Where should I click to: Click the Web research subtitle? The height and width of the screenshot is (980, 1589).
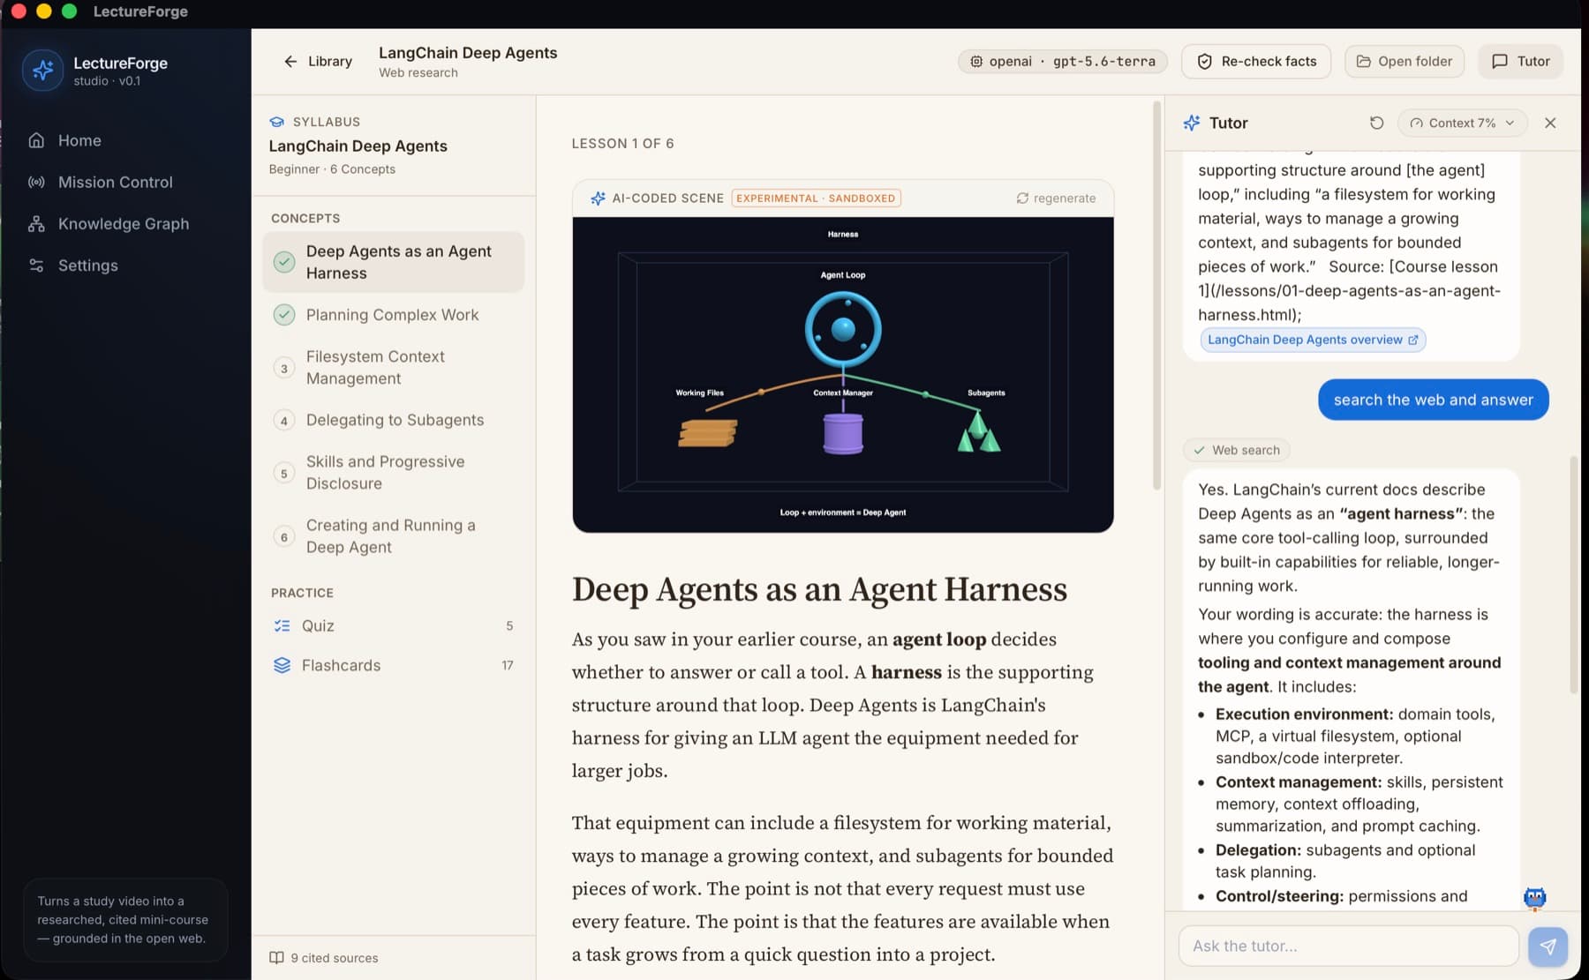[x=418, y=73]
